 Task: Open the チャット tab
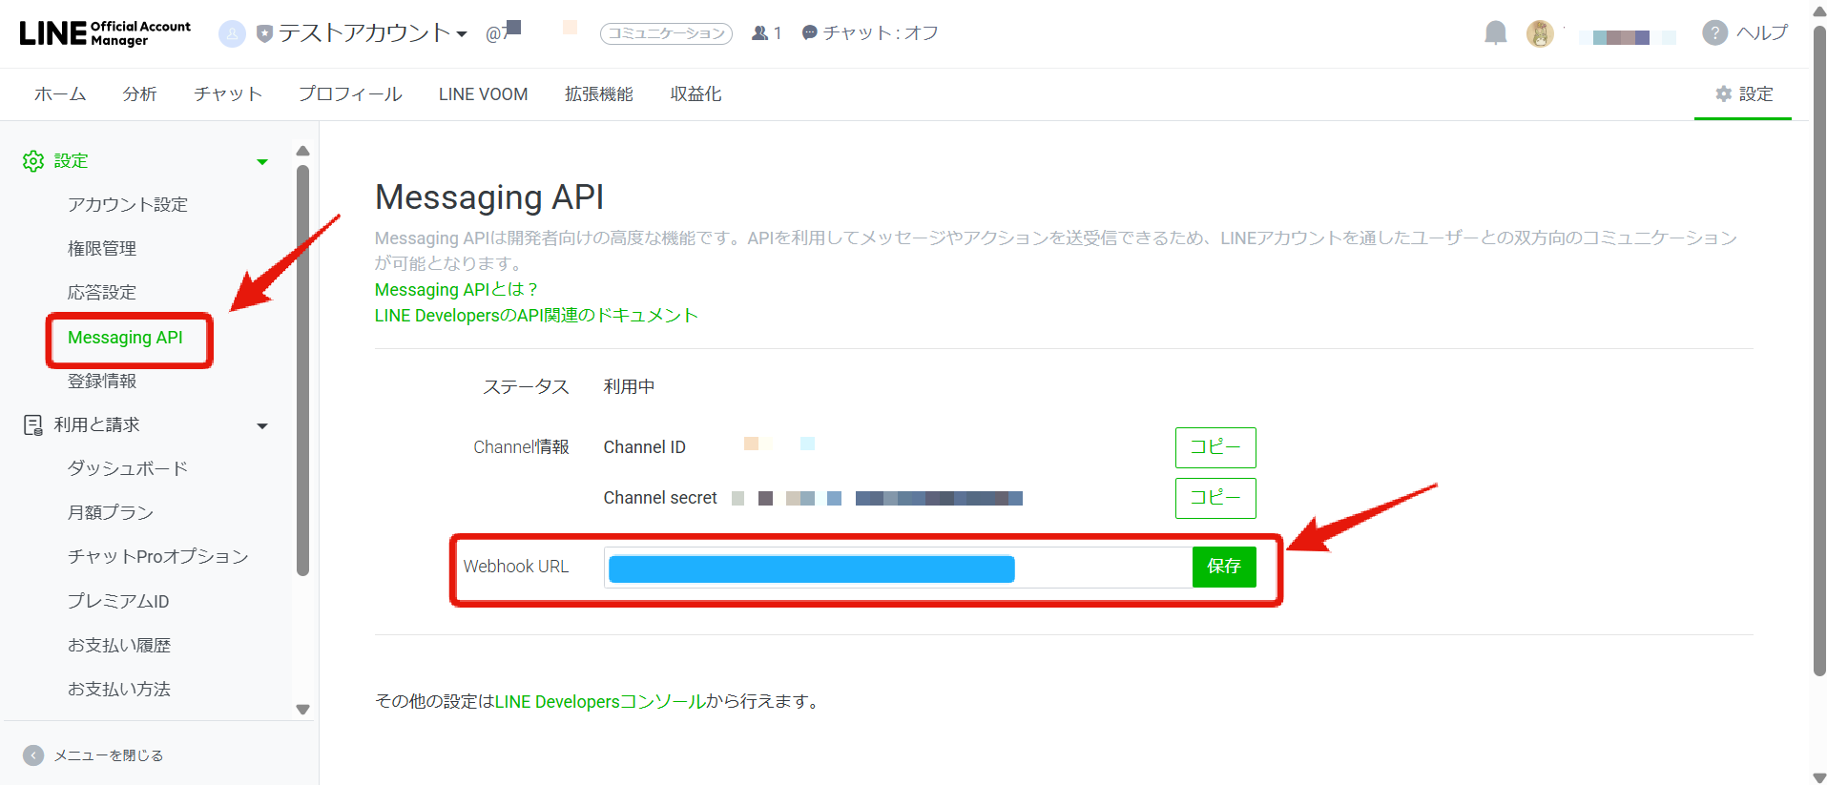(x=227, y=94)
